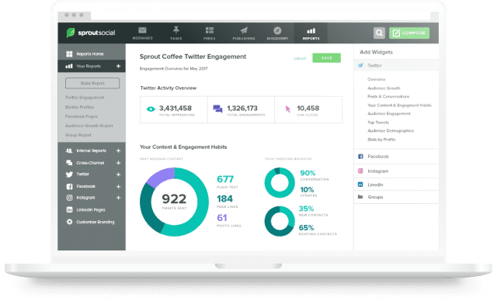Open the Discovery compass icon
The height and width of the screenshot is (304, 497).
[277, 30]
